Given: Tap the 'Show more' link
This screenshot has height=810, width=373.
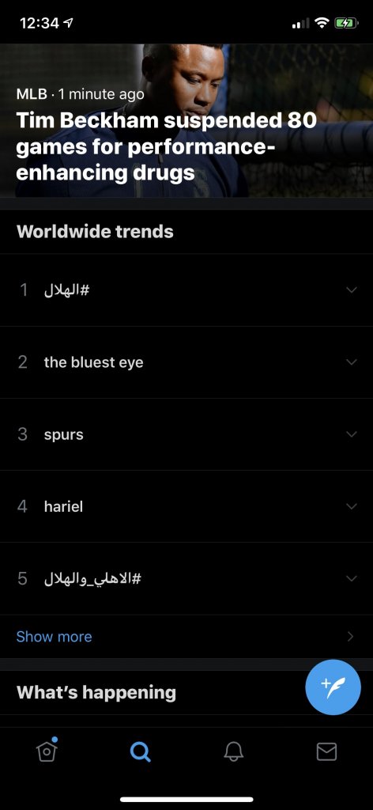Looking at the screenshot, I should pos(55,637).
